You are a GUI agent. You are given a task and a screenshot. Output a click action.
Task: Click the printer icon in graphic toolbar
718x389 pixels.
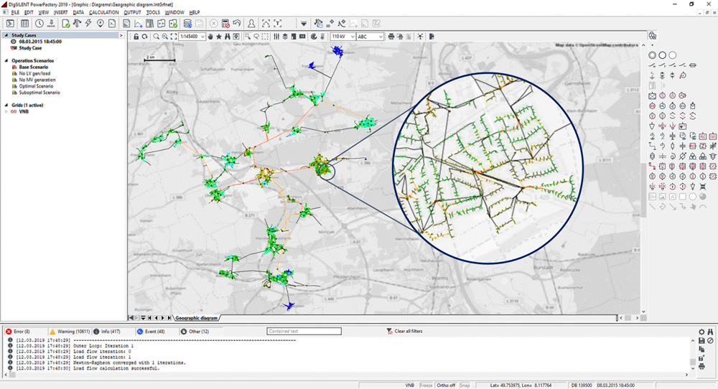(x=391, y=37)
